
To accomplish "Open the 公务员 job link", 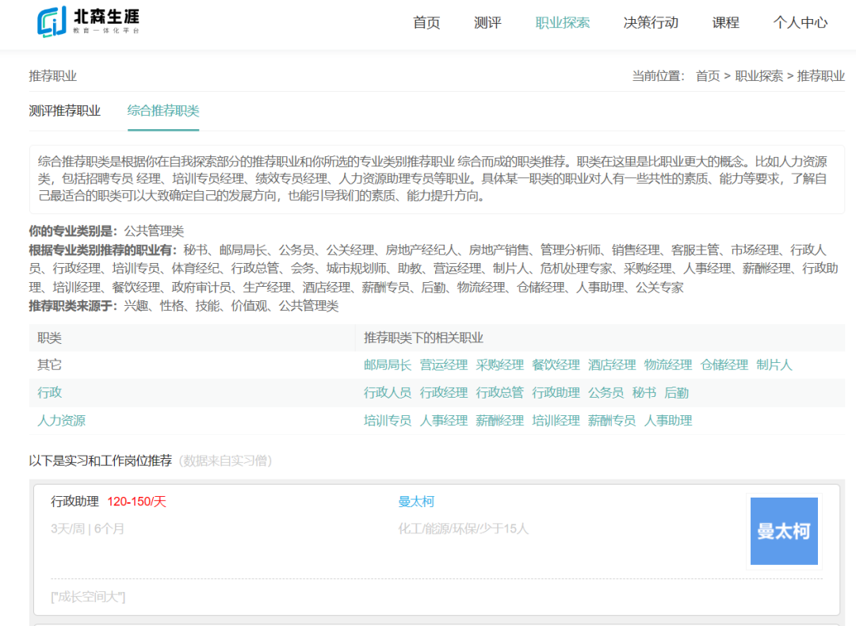I will coord(606,393).
